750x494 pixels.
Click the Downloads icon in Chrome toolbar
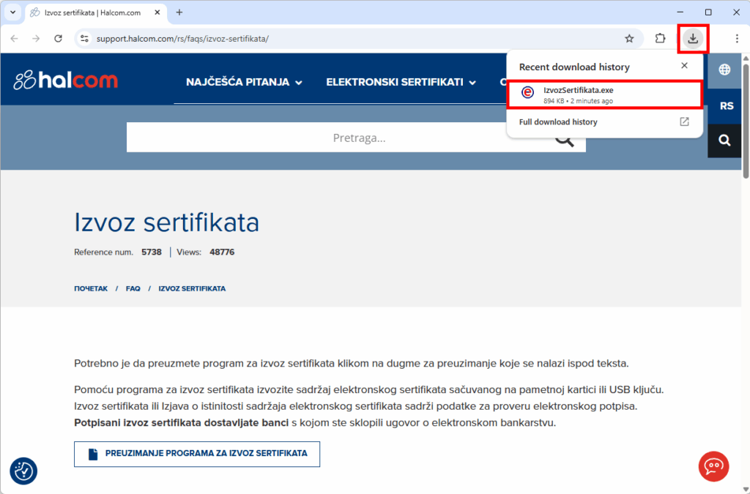pyautogui.click(x=693, y=39)
